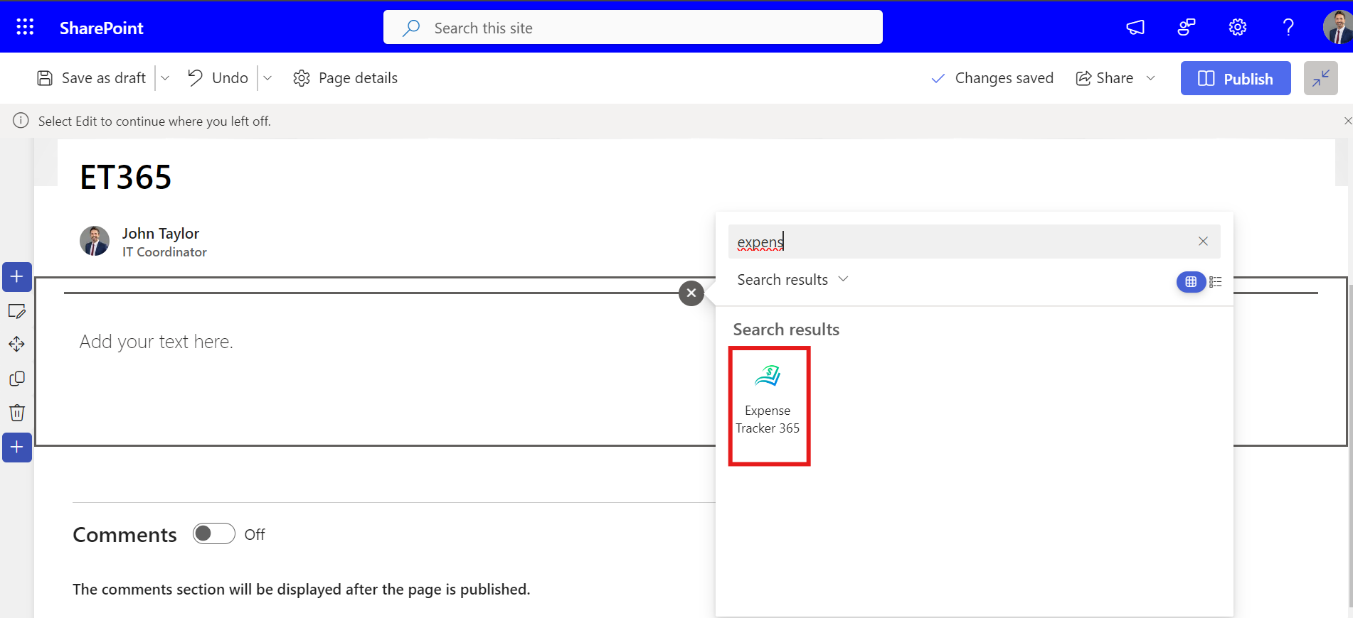Click the Search this site field
This screenshot has width=1353, height=618.
[633, 28]
